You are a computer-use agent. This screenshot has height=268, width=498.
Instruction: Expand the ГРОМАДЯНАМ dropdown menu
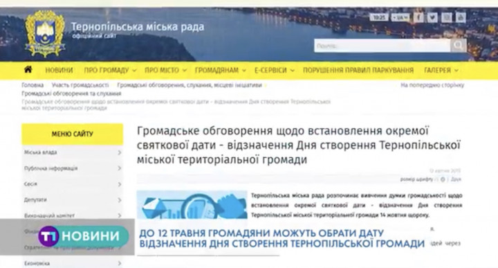(x=220, y=70)
